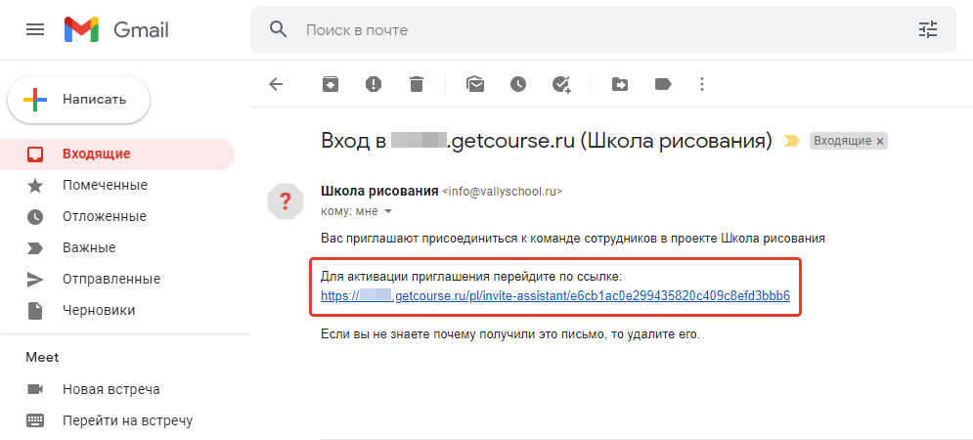Screen dimensions: 973x440
Task: Click the Поиск в почте search field
Action: point(602,29)
